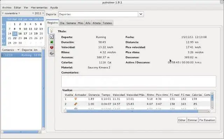Select November 24 in the calendar
Screen dimensions: 224x139
tap(25, 38)
